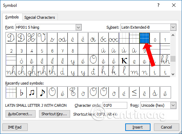Pick the digit 2 symbol in grid
Viewport: 182px width, 134px height.
pos(11,49)
